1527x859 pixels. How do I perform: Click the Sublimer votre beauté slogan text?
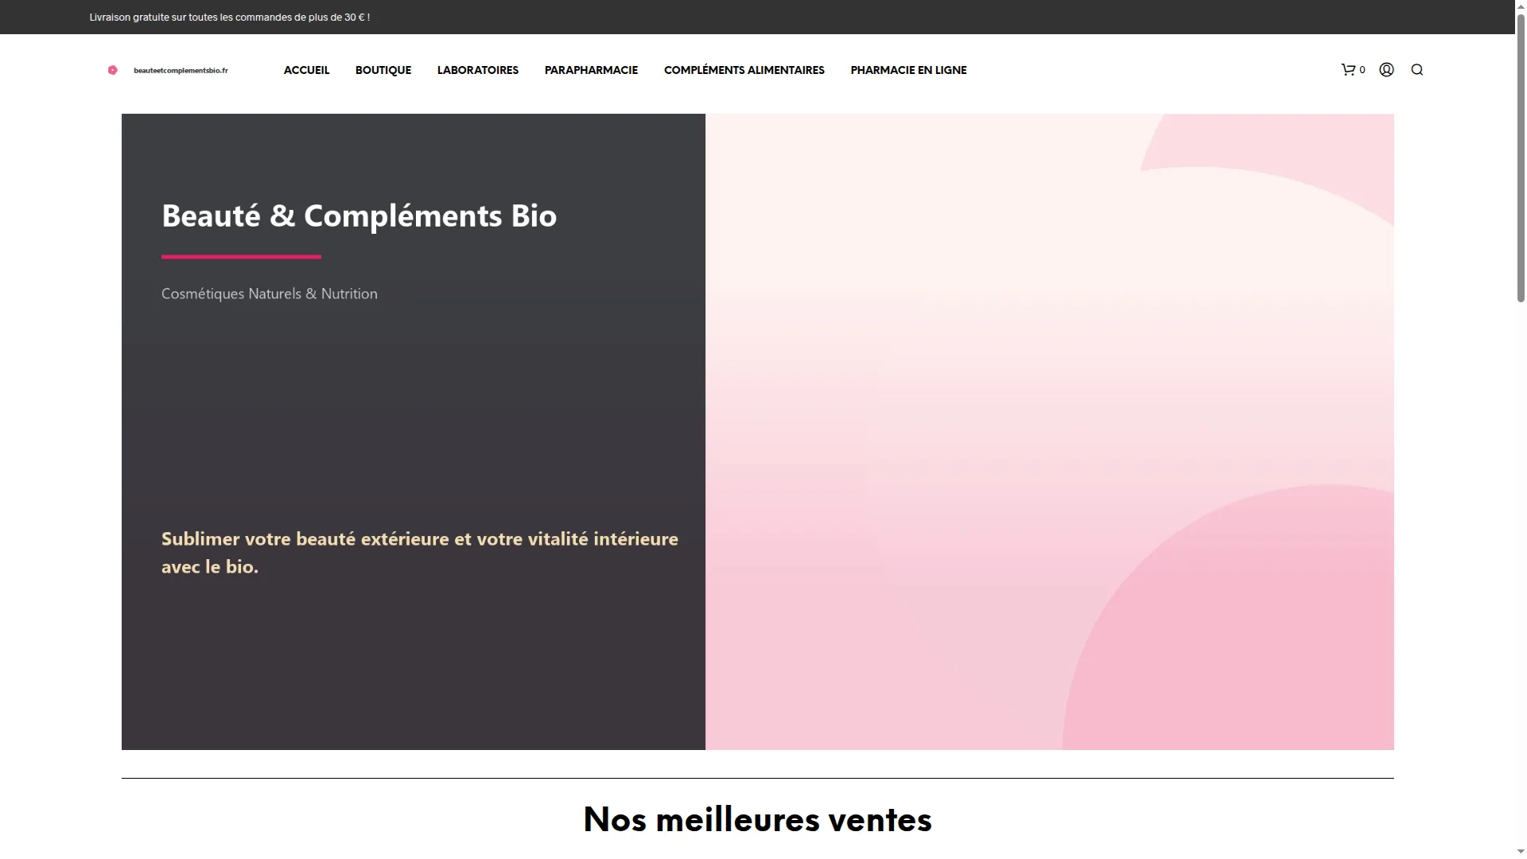point(419,552)
